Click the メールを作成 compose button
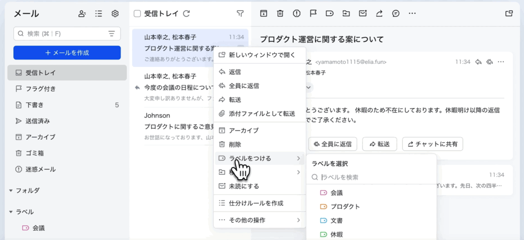Viewport: 524px width, 240px height. 67,53
